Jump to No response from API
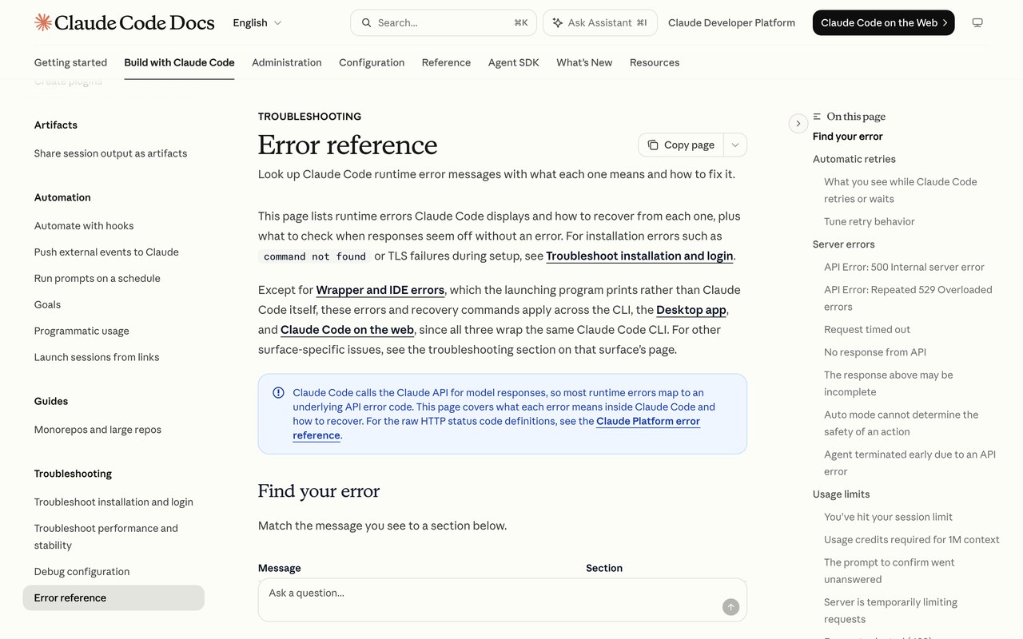The height and width of the screenshot is (639, 1023). [875, 352]
